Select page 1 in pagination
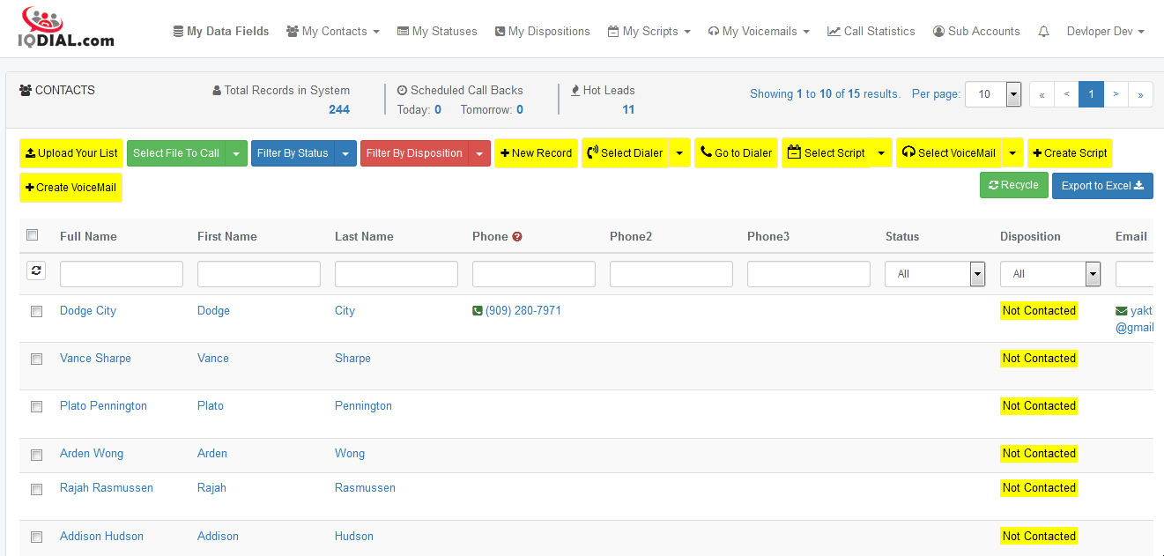 coord(1091,94)
